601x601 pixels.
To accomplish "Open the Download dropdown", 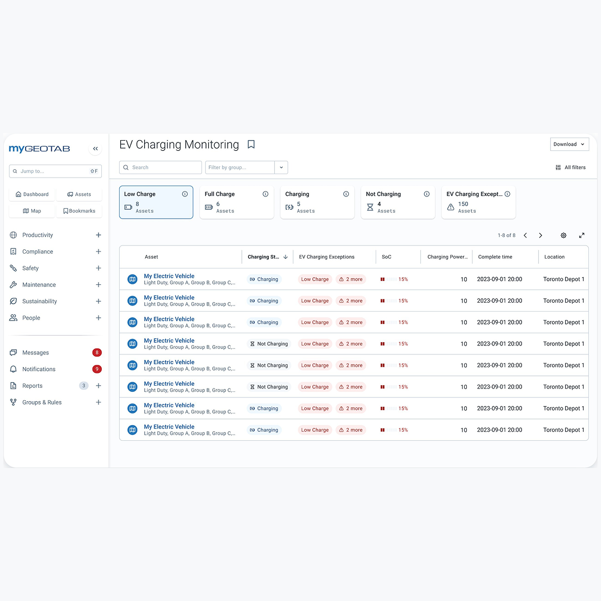I will (569, 144).
